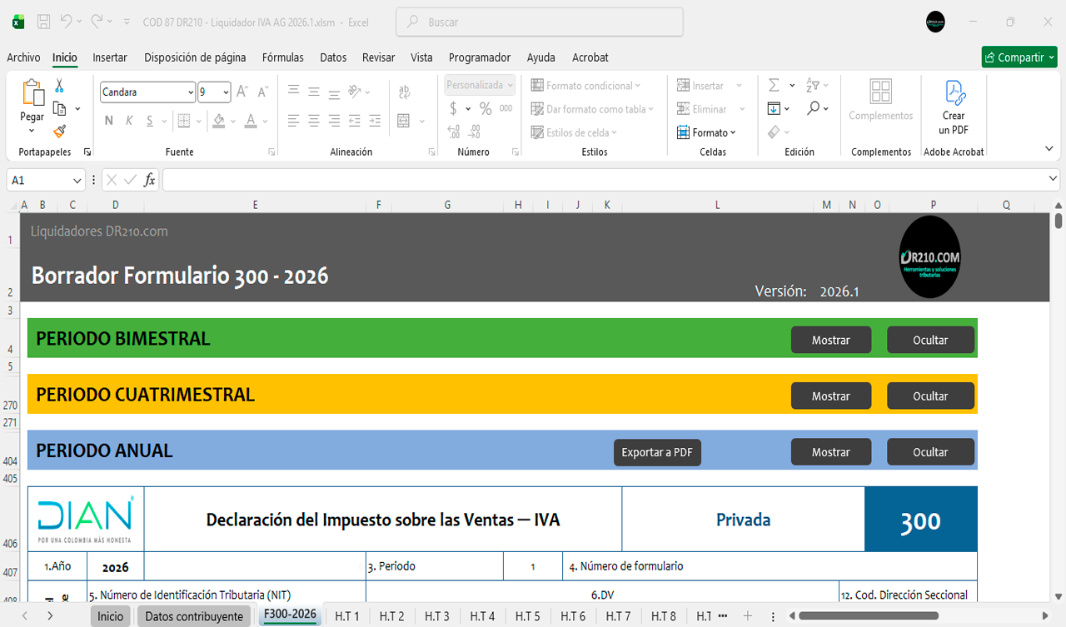Click Mostrar in the PERIODO BIMESTRAL row

(830, 340)
